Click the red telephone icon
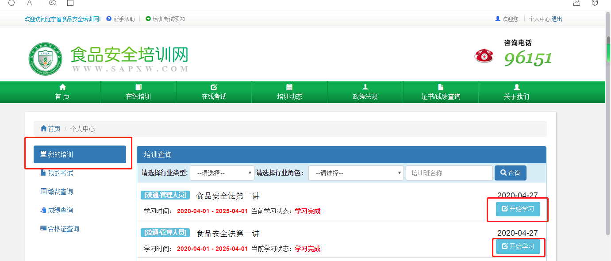The width and height of the screenshot is (611, 261). click(484, 56)
